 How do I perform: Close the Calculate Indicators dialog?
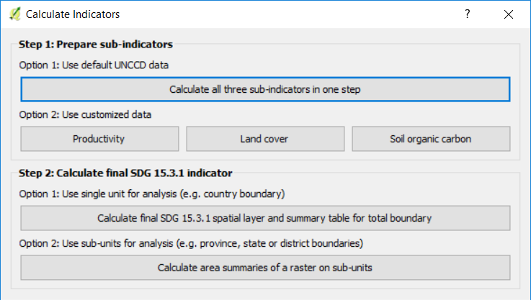pyautogui.click(x=509, y=14)
